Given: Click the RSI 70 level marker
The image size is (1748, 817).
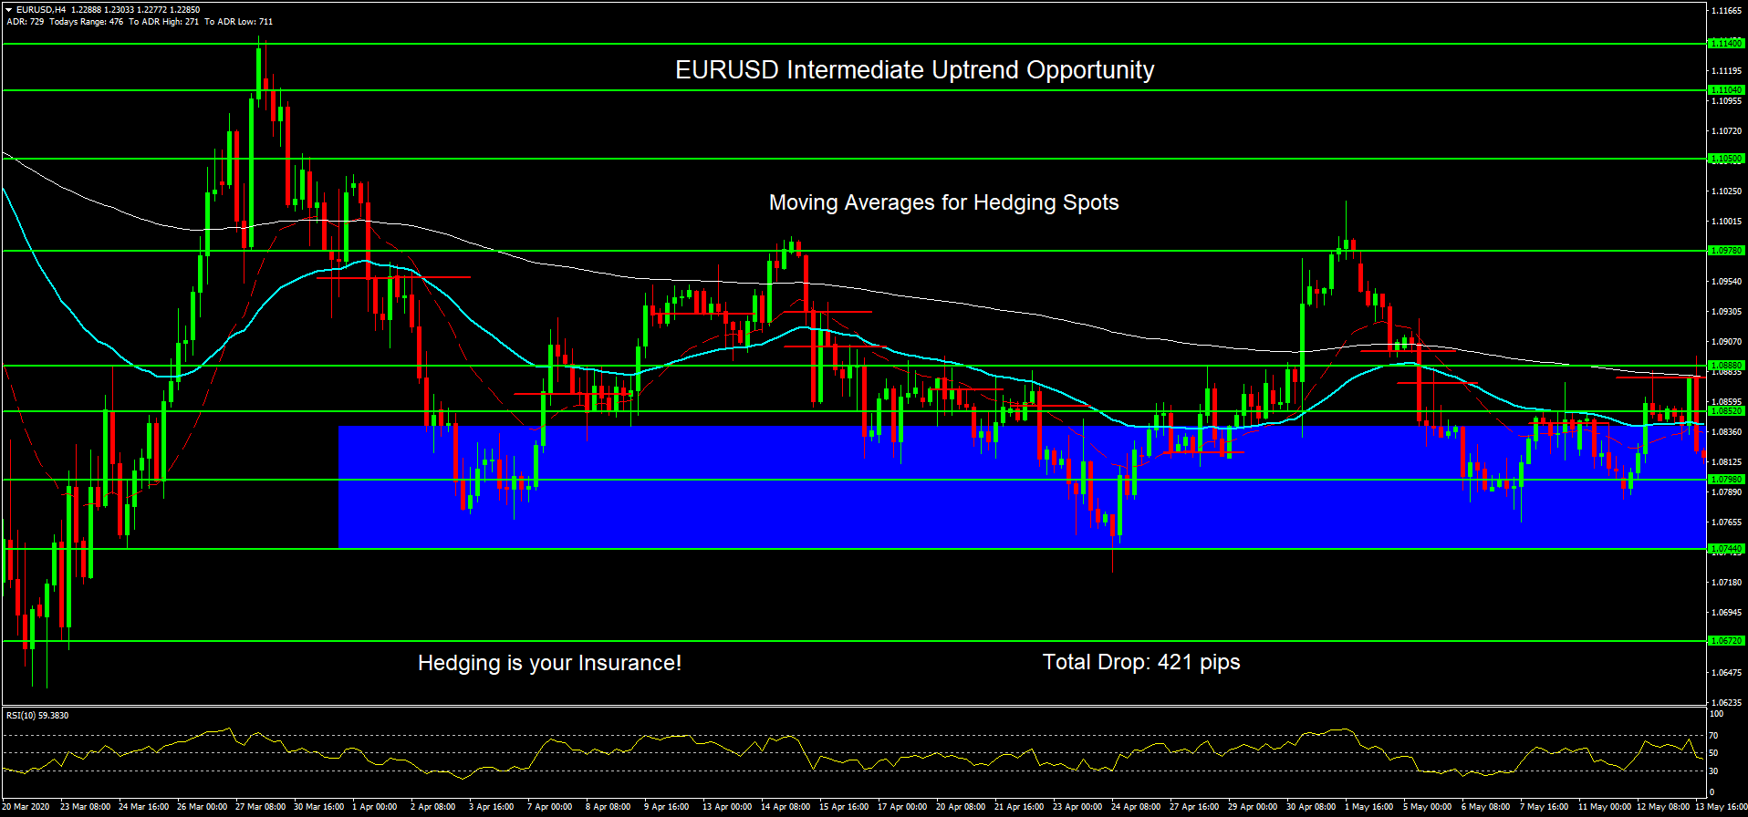Looking at the screenshot, I should (x=1713, y=736).
